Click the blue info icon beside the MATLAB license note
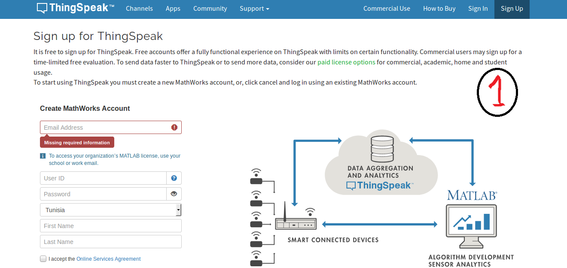The height and width of the screenshot is (268, 567). coord(43,156)
